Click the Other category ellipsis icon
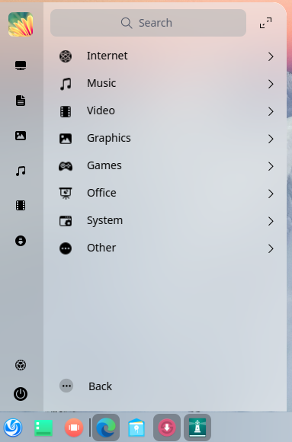 coord(66,248)
